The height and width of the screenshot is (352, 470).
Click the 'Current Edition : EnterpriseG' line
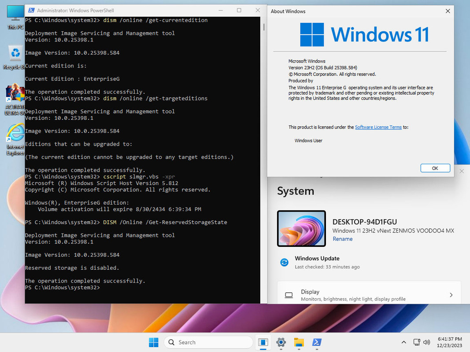72,79
